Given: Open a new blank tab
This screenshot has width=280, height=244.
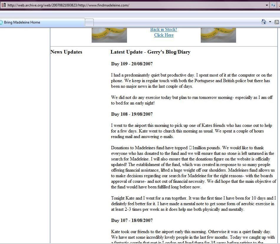Looking at the screenshot, I should point(89,22).
